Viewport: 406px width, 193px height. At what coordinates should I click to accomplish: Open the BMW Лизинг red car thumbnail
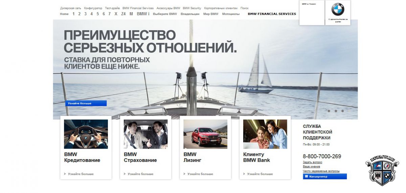(x=205, y=134)
